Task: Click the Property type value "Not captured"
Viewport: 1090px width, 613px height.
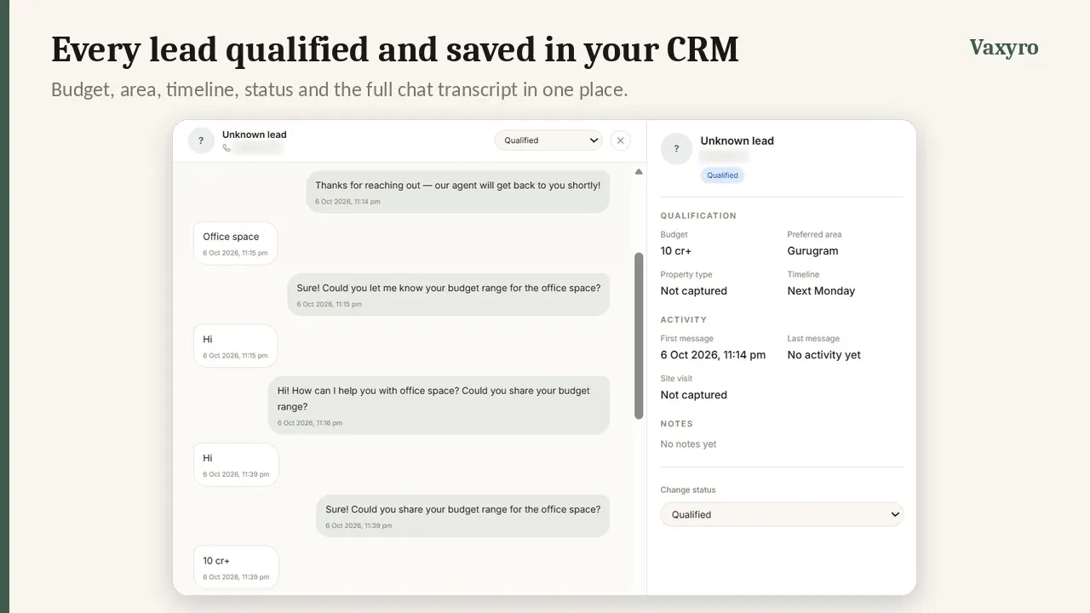Action: coord(694,291)
